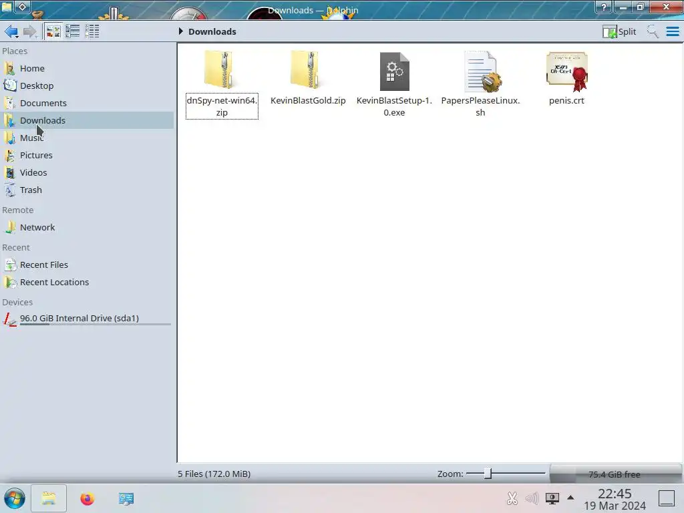Click the dnSpy-net-win64.zip file name
684x513 pixels.
(x=222, y=106)
